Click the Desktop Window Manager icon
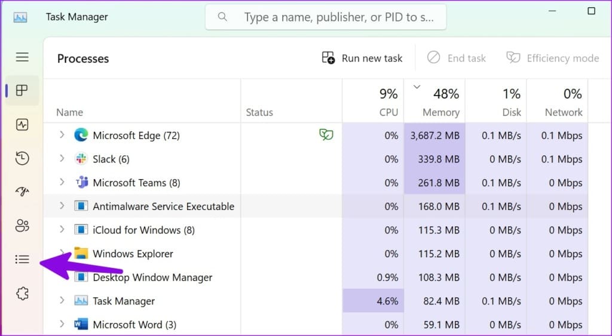Image resolution: width=612 pixels, height=336 pixels. tap(81, 277)
